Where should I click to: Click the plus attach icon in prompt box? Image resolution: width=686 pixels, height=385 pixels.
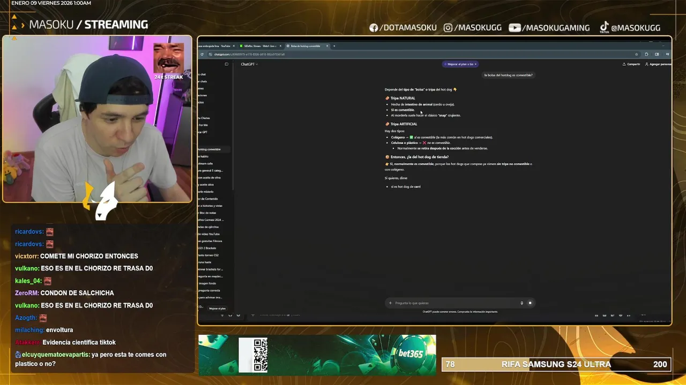[390, 303]
